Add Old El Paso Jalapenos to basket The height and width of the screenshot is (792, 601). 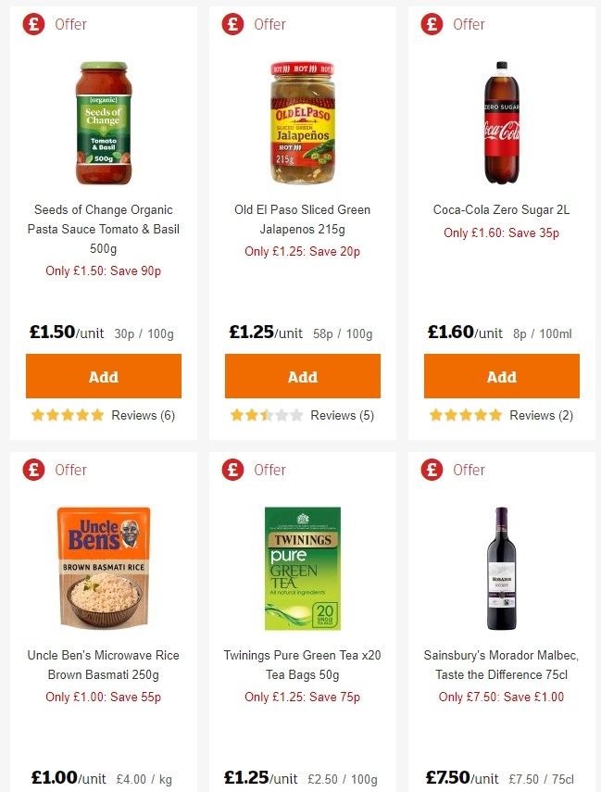click(x=302, y=376)
